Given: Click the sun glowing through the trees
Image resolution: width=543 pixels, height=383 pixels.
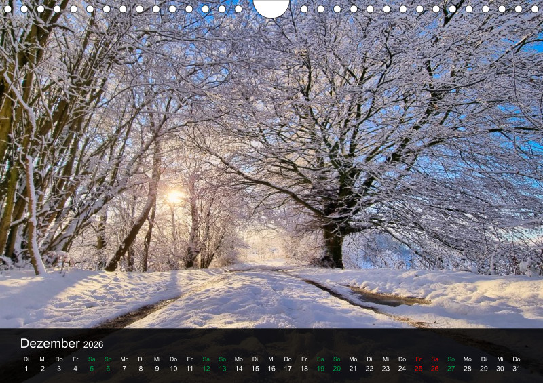Looking at the screenshot, I should [174, 197].
